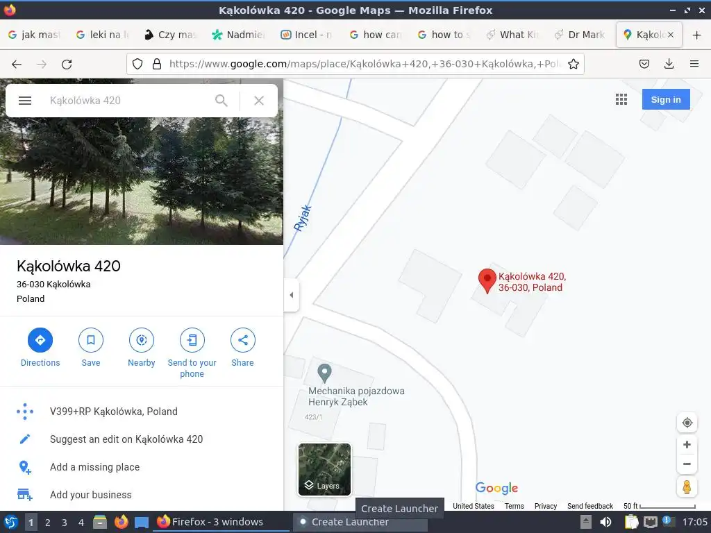Share this location icon

243,340
